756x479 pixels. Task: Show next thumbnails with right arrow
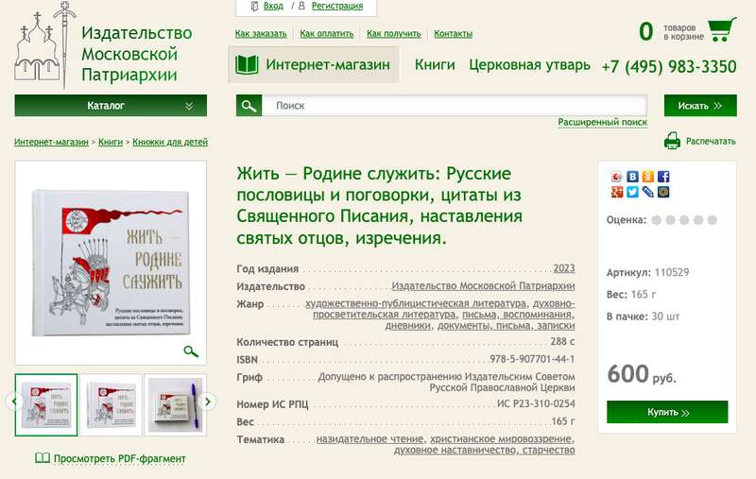click(212, 402)
